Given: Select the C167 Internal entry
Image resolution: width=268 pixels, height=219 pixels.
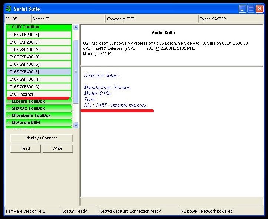Looking at the screenshot, I should (39, 94).
